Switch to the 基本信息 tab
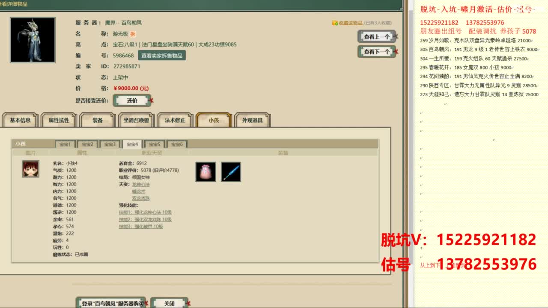 [20, 120]
